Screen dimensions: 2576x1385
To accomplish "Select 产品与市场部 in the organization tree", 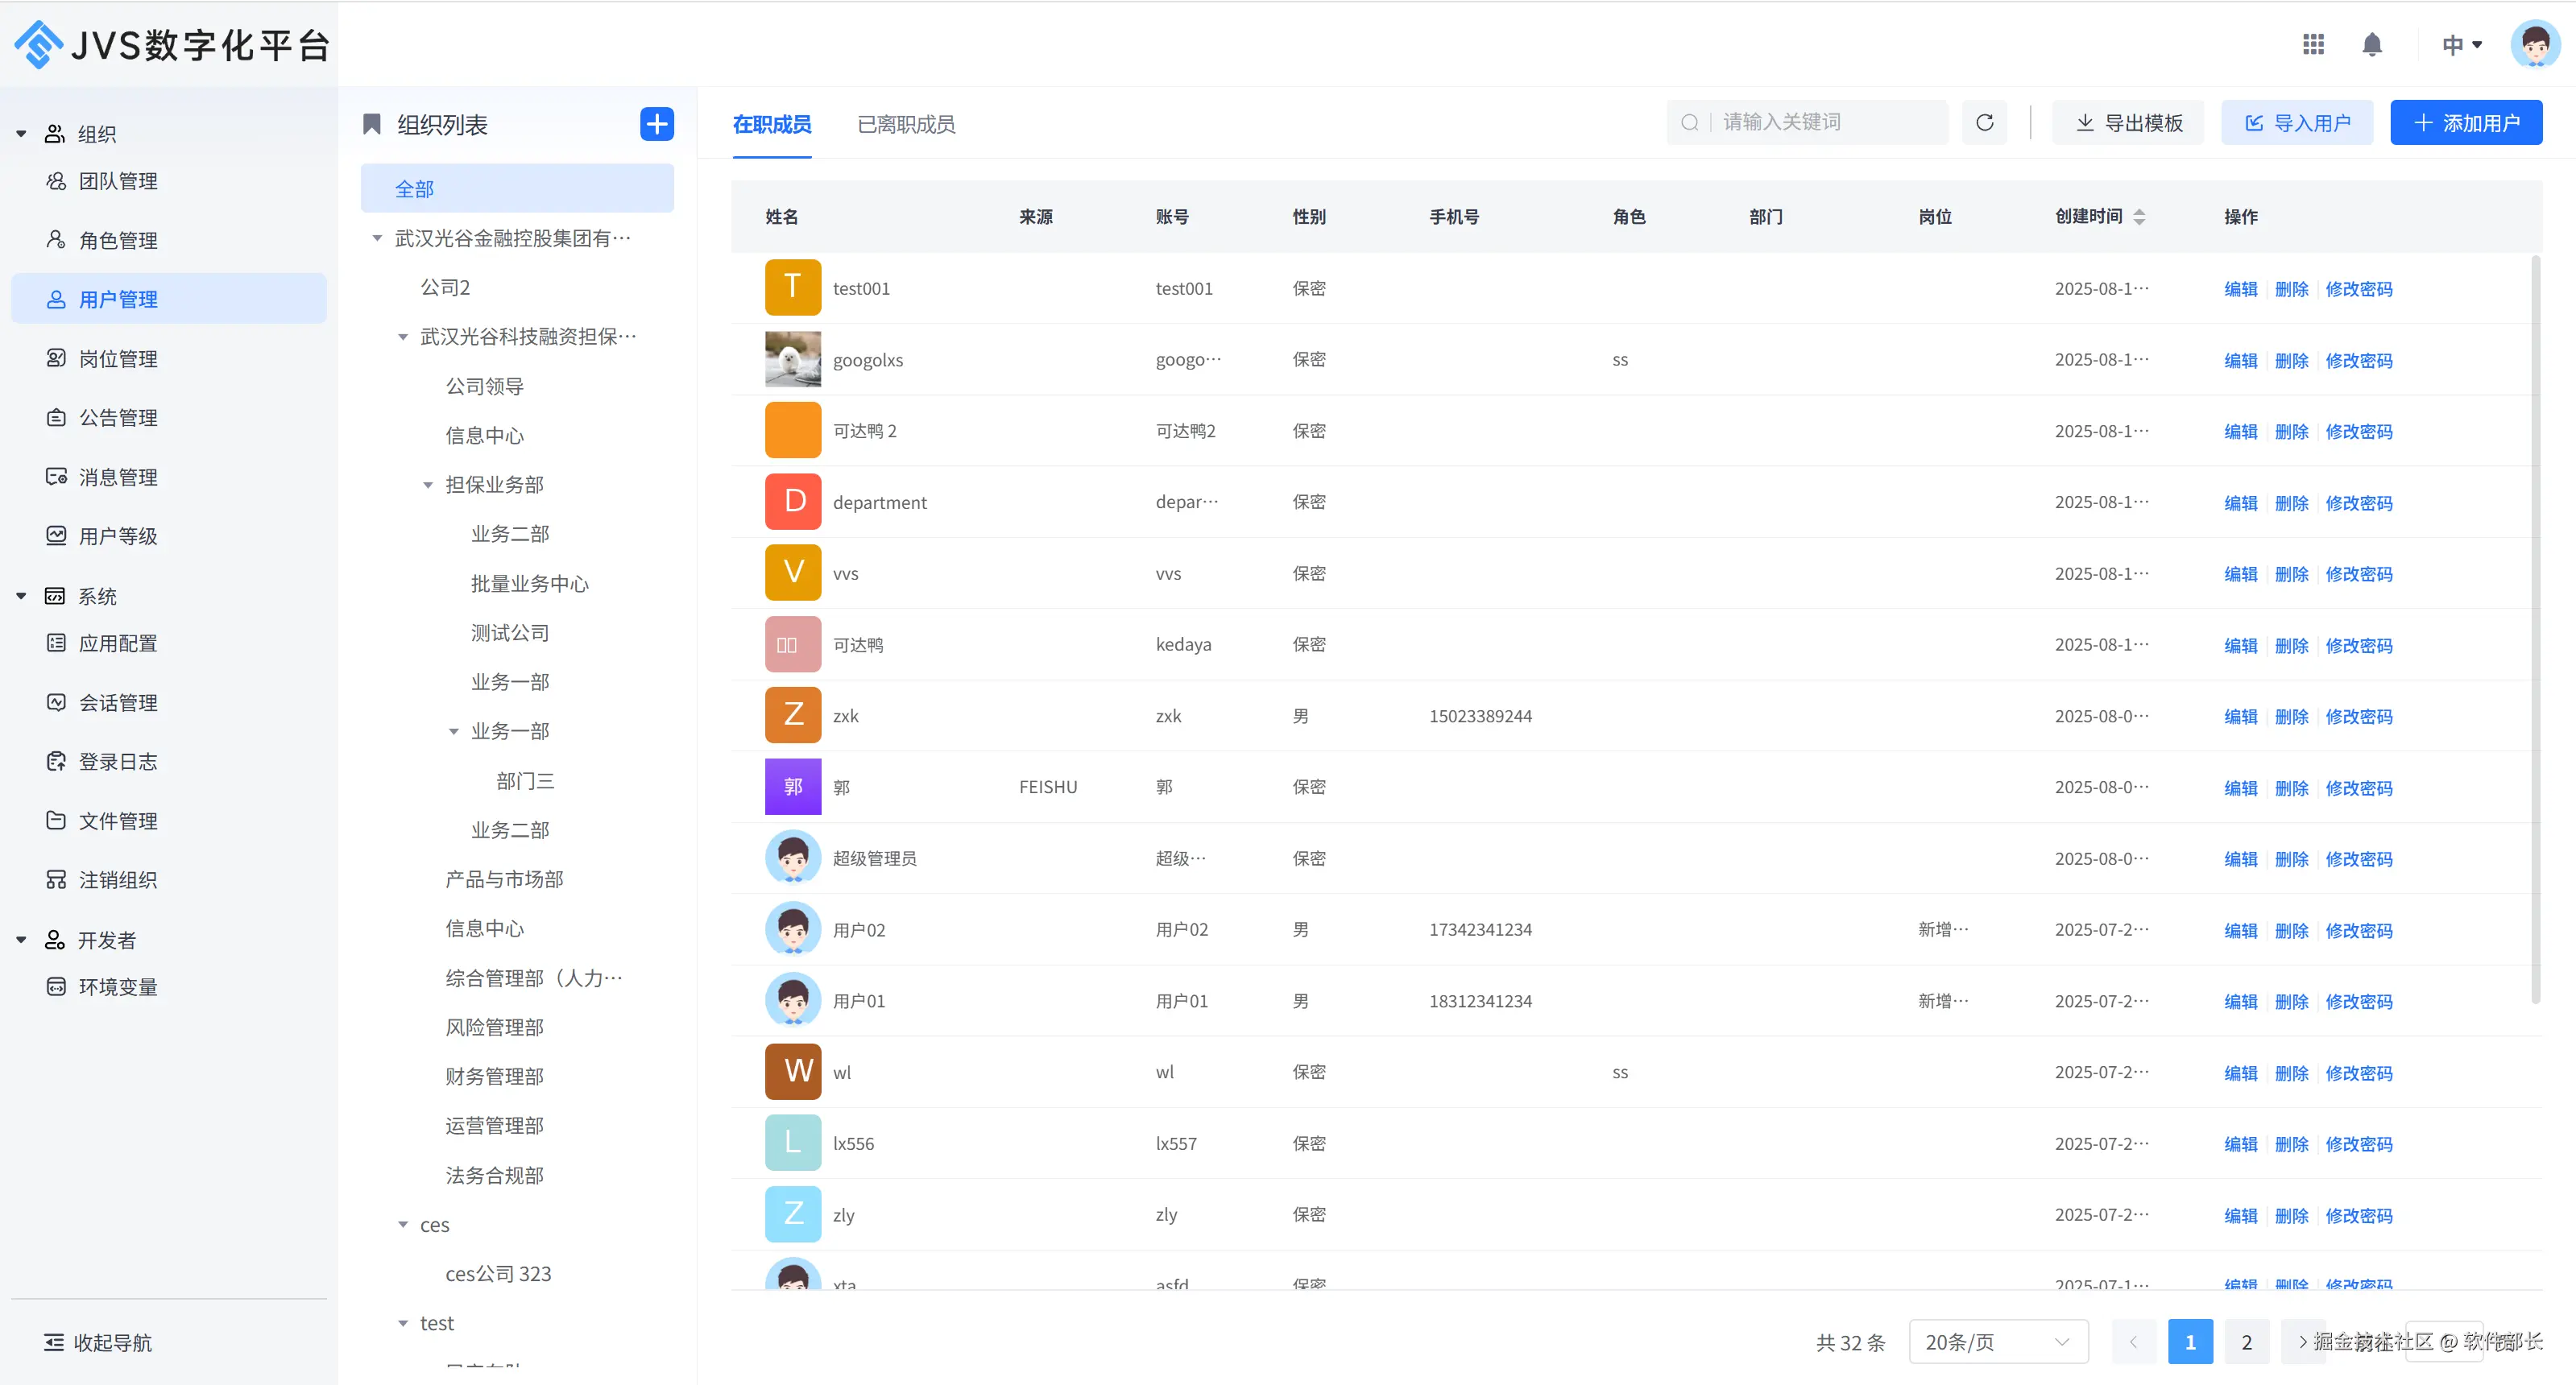I will click(504, 879).
